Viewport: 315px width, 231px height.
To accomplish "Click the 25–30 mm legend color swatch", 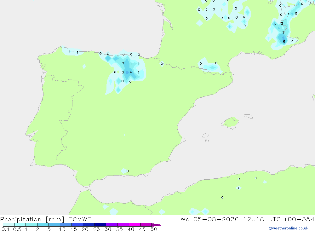I will tap(100, 225).
